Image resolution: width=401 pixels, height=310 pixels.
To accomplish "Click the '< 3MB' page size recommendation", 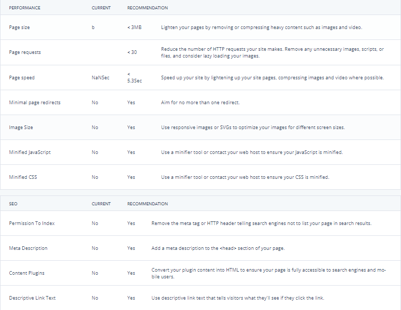I will (x=135, y=27).
